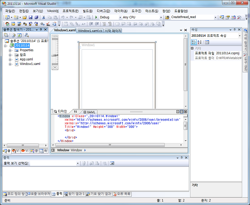Open the 호출 브라우저 tab
The height and width of the screenshot is (205, 250).
(38, 194)
